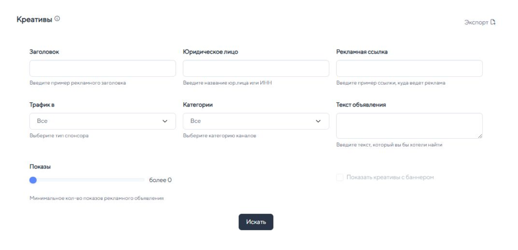Click the Экспорт link text
The height and width of the screenshot is (250, 518).
click(476, 22)
